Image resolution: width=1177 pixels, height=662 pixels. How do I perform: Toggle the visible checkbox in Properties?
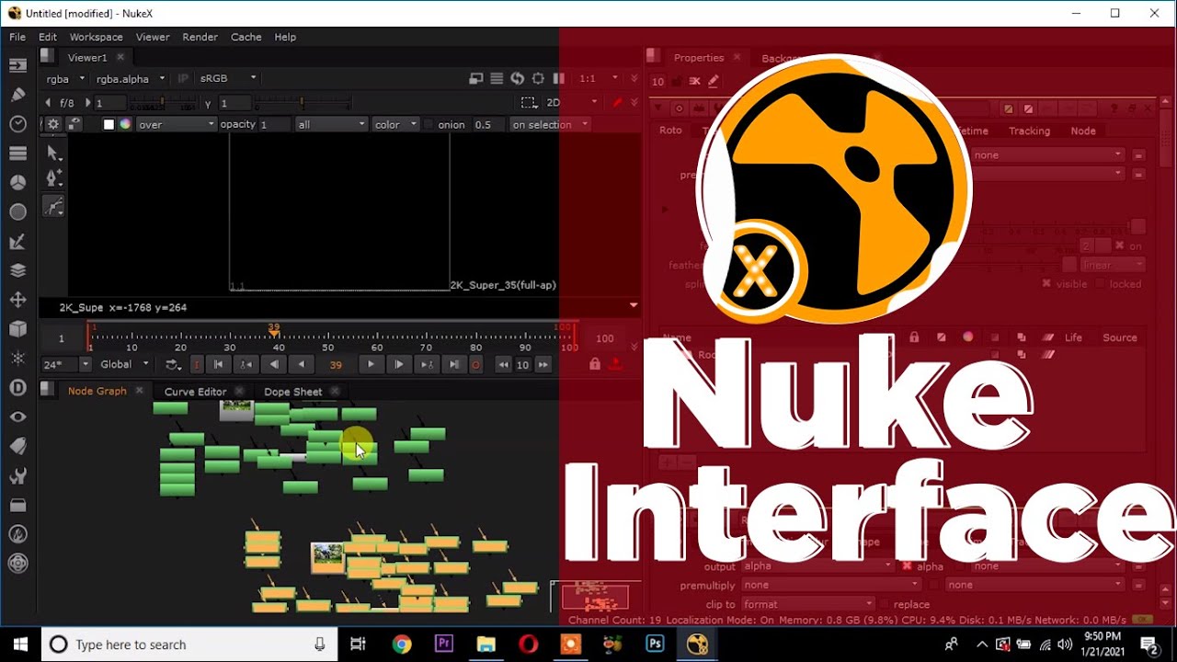(x=1046, y=284)
